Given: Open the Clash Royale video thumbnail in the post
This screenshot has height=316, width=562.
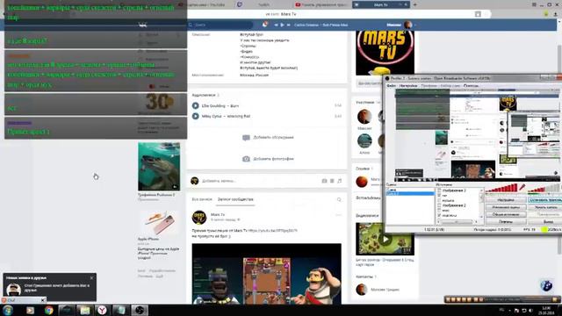Looking at the screenshot, I should 267,274.
